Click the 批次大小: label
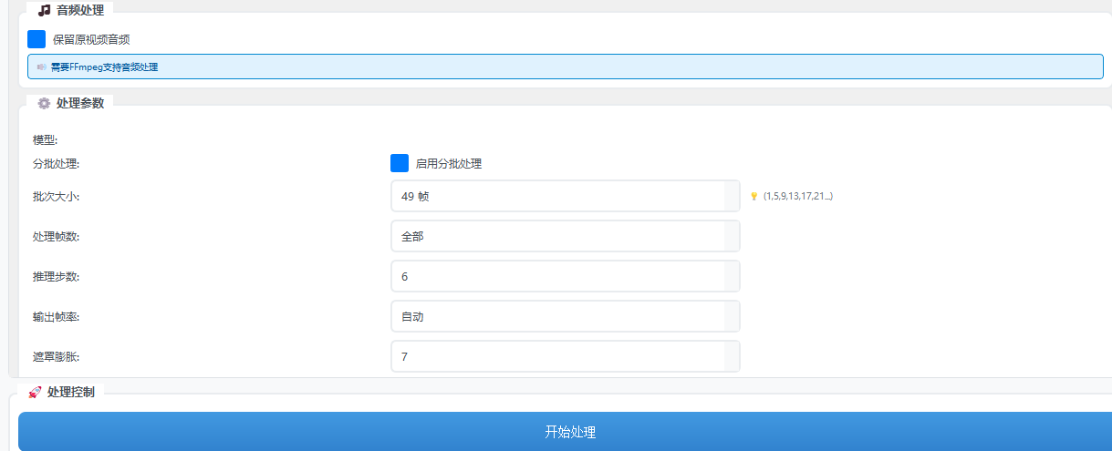This screenshot has height=451, width=1112. coord(57,197)
